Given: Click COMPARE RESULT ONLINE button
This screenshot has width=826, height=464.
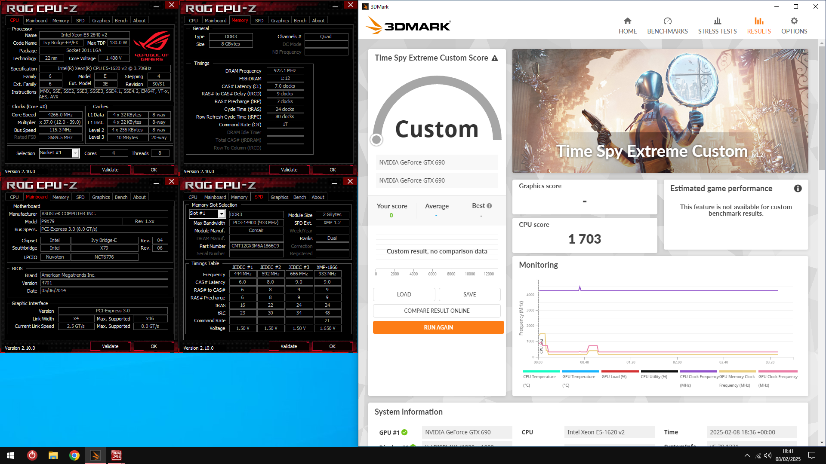Looking at the screenshot, I should pos(437,311).
